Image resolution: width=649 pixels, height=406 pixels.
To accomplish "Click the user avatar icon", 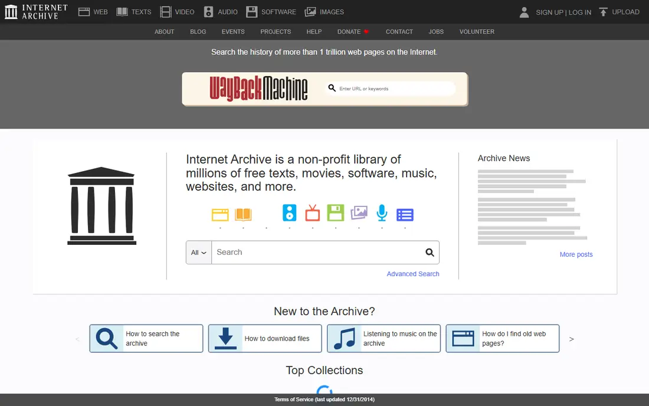I will pos(524,12).
